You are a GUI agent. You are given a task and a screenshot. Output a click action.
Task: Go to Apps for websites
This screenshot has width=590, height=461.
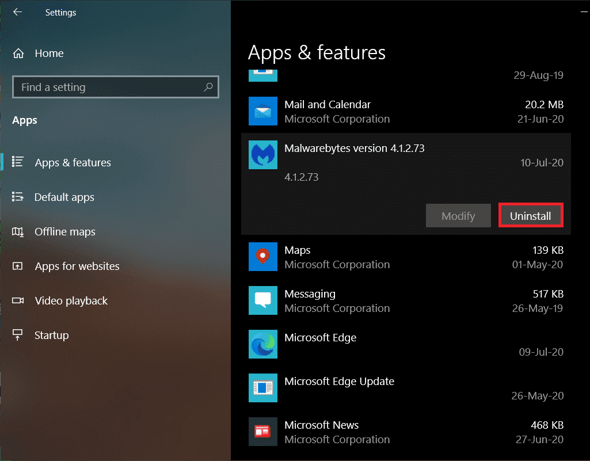point(77,266)
